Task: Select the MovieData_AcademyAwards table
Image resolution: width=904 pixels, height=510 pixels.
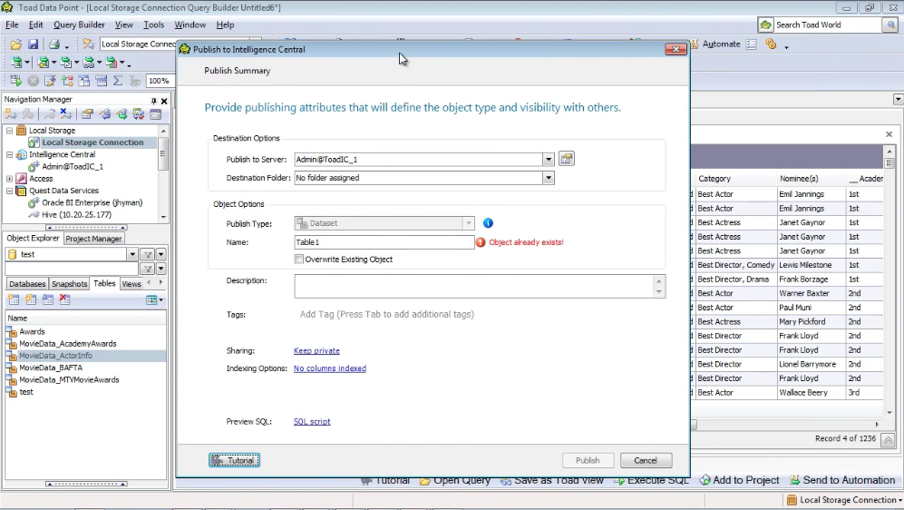Action: pyautogui.click(x=67, y=344)
